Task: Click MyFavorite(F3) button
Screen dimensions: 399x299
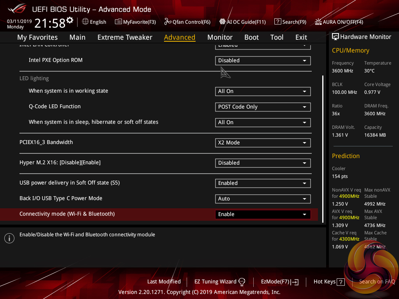Action: click(x=135, y=22)
